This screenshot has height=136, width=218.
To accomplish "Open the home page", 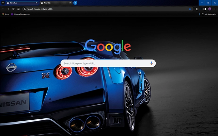I will tap(18, 9).
